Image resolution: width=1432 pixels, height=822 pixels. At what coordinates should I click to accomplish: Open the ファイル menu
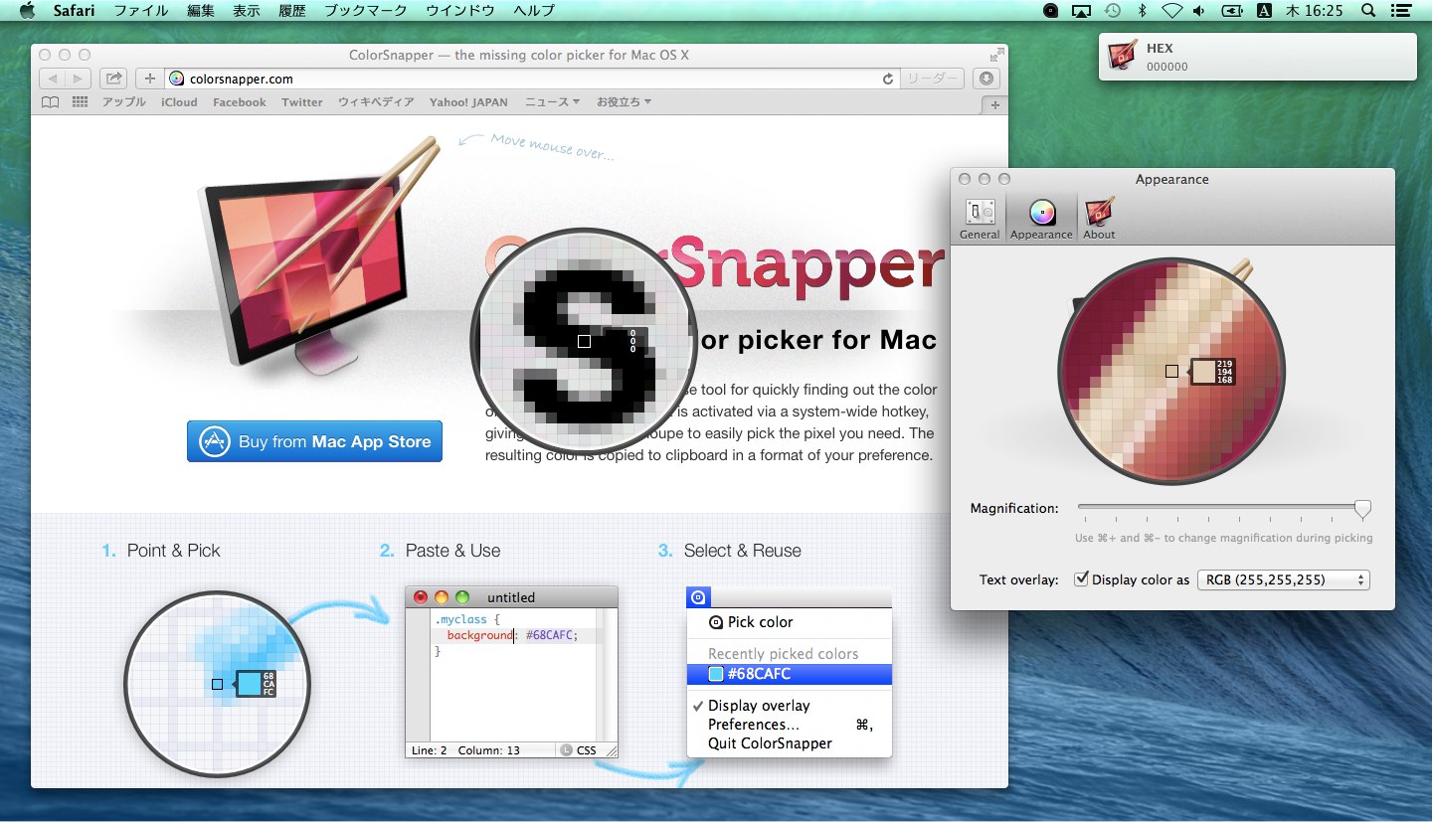140,10
